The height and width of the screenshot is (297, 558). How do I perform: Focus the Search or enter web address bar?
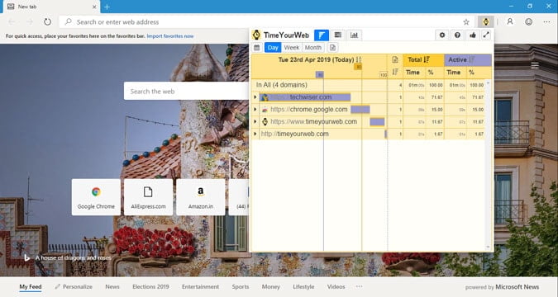(267, 22)
